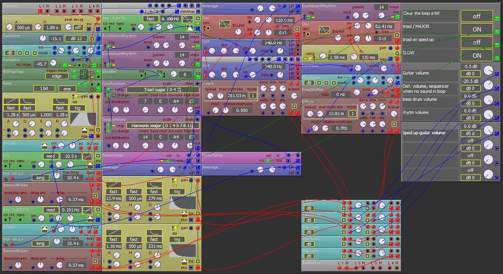This screenshot has width=503, height=274.
Task: Click the EnvARRetrig yellow retrig connector
Action: pyautogui.click(x=310, y=58)
